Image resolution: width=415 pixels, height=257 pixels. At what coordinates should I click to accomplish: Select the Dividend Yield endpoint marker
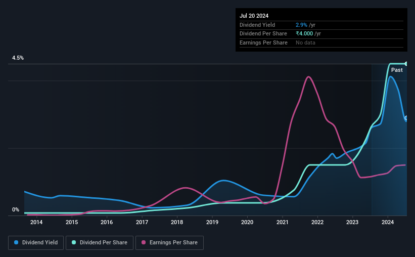406,118
